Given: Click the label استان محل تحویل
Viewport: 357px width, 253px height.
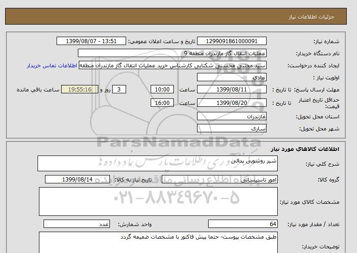Looking at the screenshot, I should click(318, 117).
